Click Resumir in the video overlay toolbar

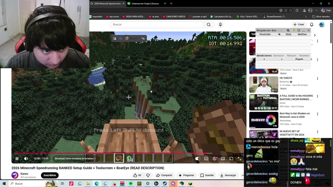click(x=132, y=38)
